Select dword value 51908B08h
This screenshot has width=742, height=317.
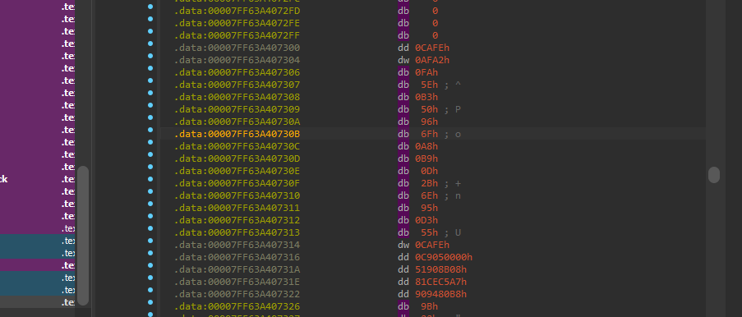(441, 269)
